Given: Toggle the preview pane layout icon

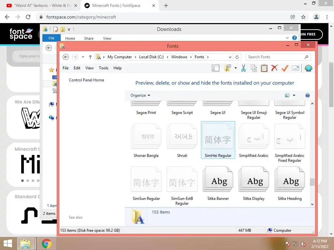Looking at the screenshot, I should [215, 68].
